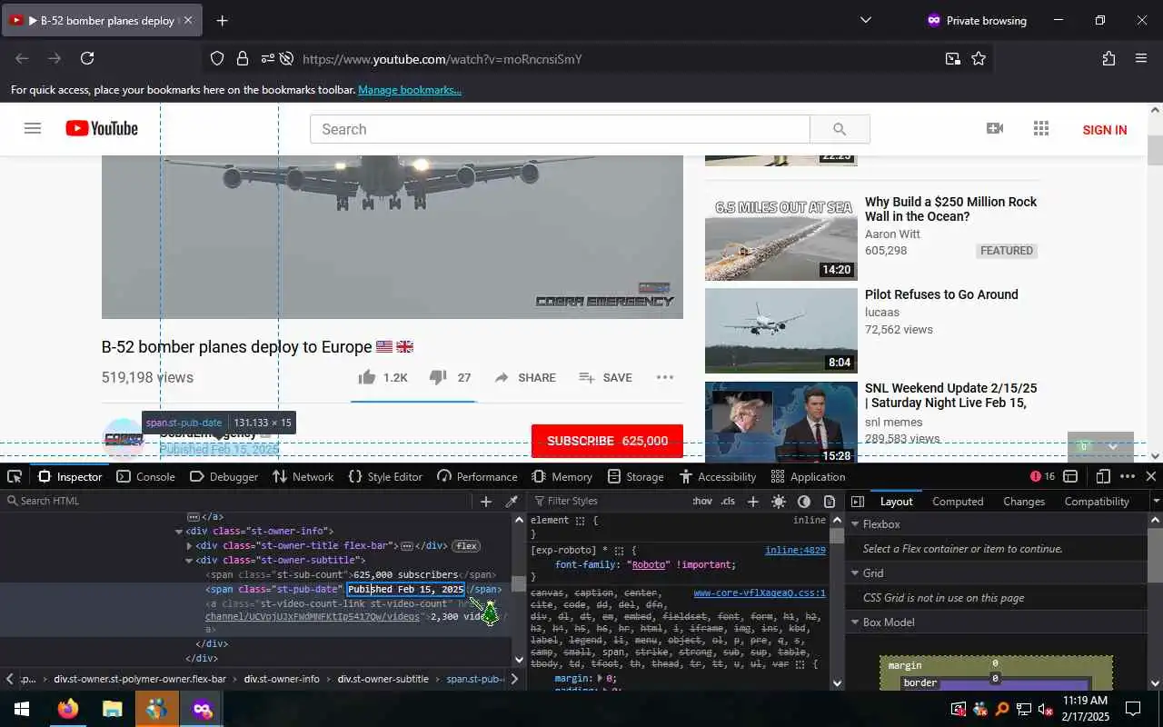The height and width of the screenshot is (727, 1163).
Task: Open the create video camera icon
Action: pyautogui.click(x=995, y=129)
